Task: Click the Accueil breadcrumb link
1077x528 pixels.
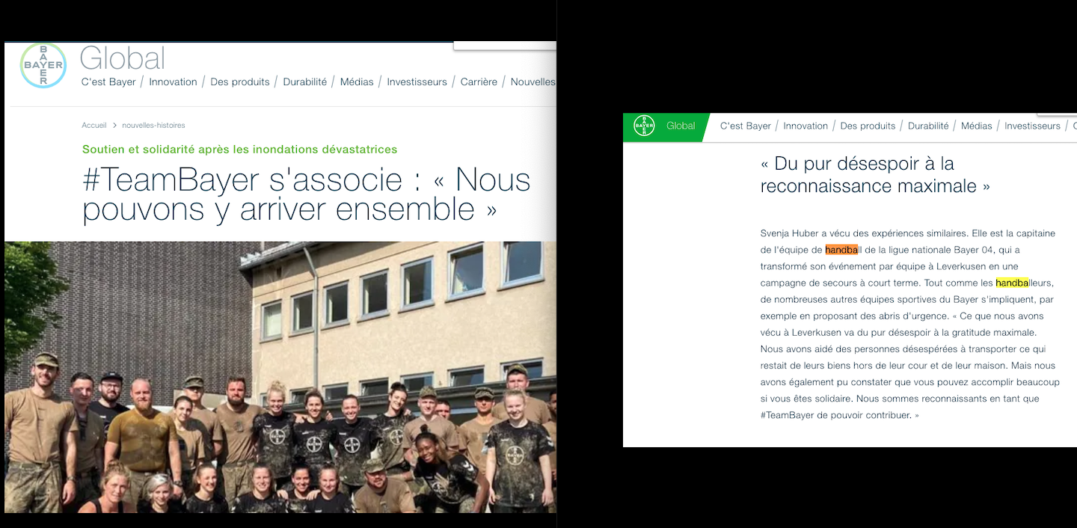Action: tap(94, 126)
